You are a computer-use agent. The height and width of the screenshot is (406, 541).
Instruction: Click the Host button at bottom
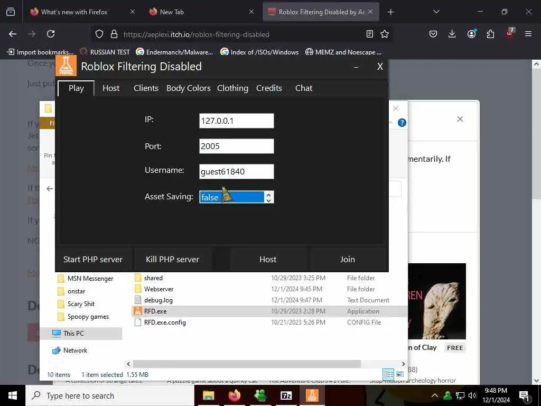(268, 259)
